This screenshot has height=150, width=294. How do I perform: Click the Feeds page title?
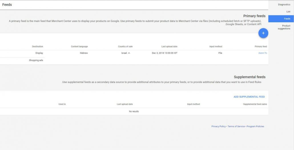pos(7,5)
